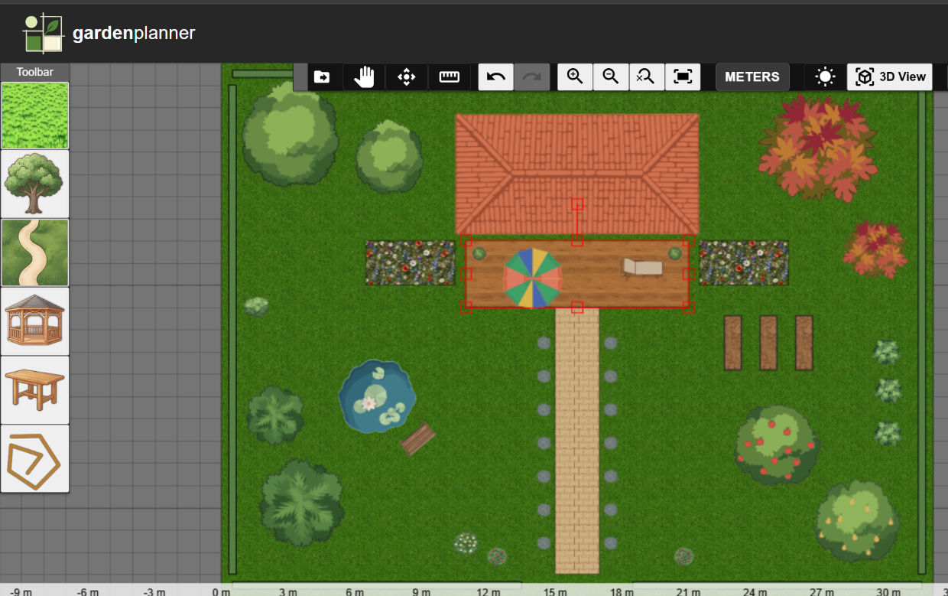948x596 pixels.
Task: Select the red tiled house roof
Action: pyautogui.click(x=577, y=174)
